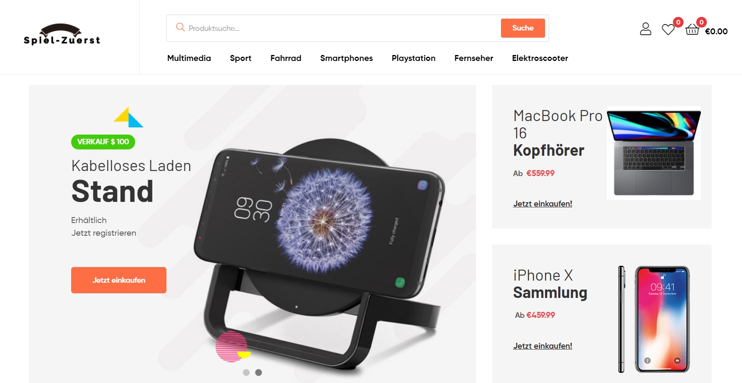The width and height of the screenshot is (742, 383).
Task: Click the magnifier icon in search bar
Action: [x=180, y=27]
